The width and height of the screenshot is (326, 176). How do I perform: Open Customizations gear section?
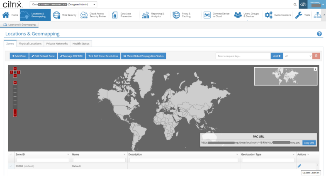point(278,15)
